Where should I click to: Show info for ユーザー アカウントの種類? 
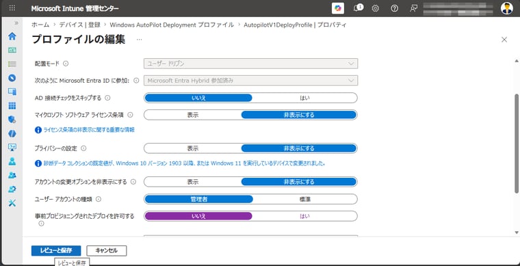(x=99, y=199)
